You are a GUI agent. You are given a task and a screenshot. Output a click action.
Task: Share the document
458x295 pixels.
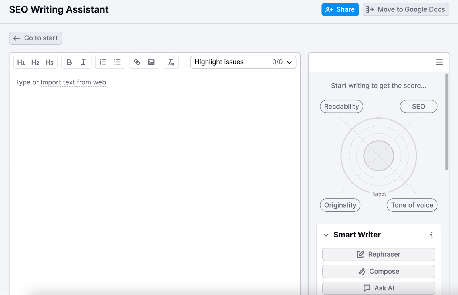[340, 9]
